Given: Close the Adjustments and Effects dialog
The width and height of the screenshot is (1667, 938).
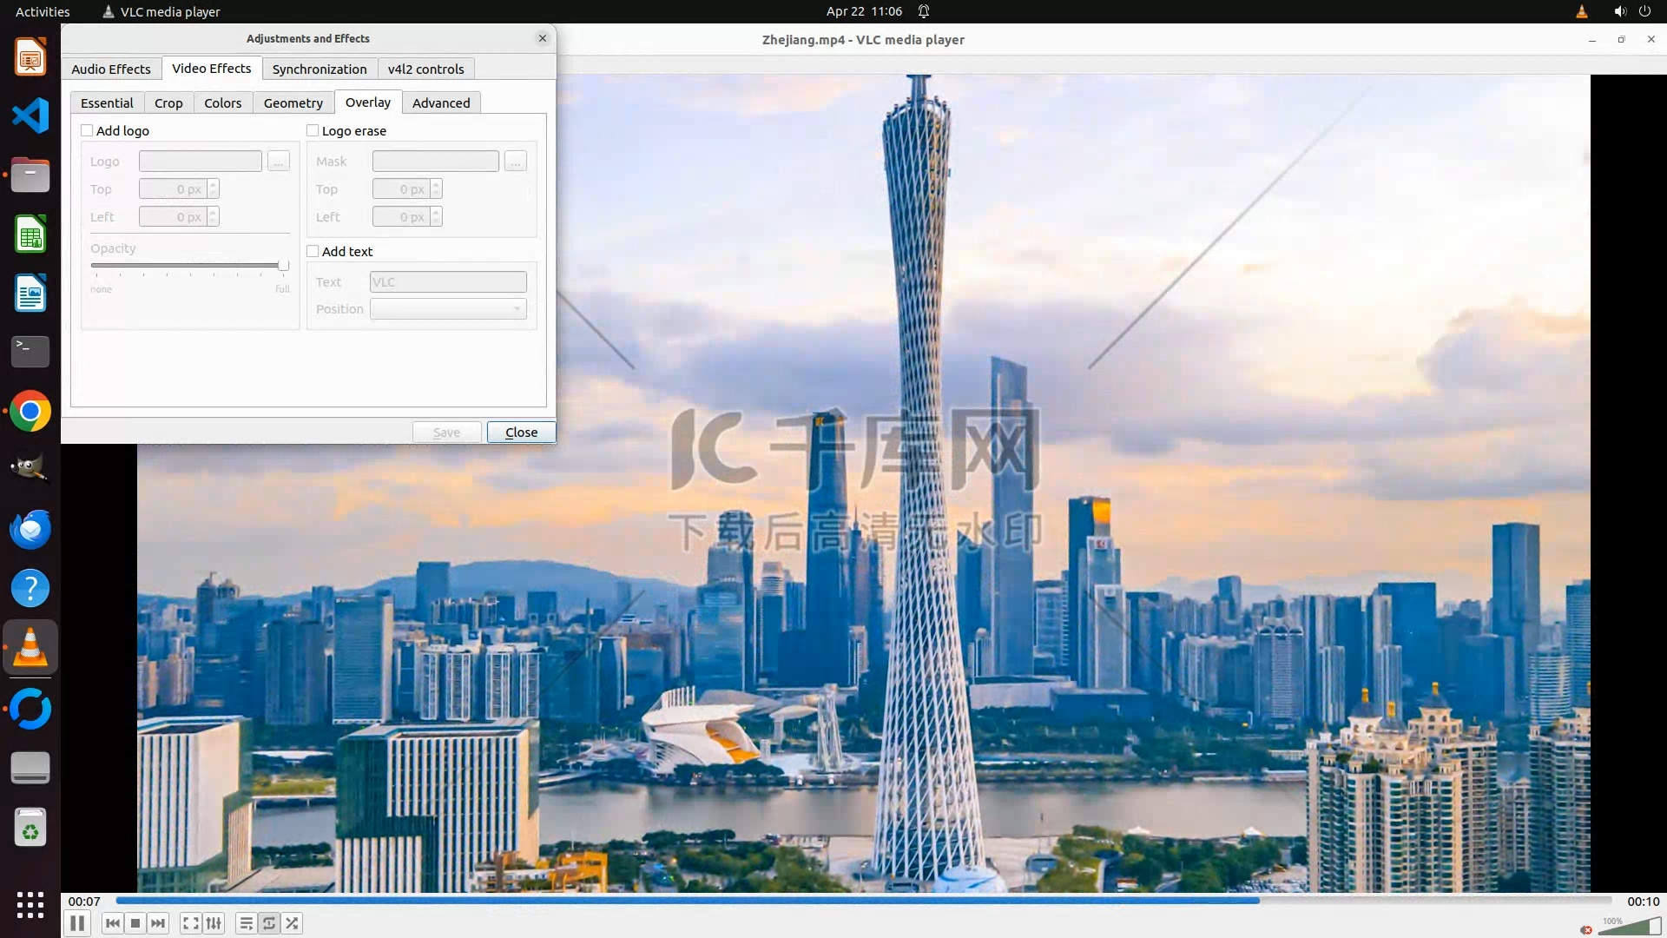Looking at the screenshot, I should click(521, 432).
